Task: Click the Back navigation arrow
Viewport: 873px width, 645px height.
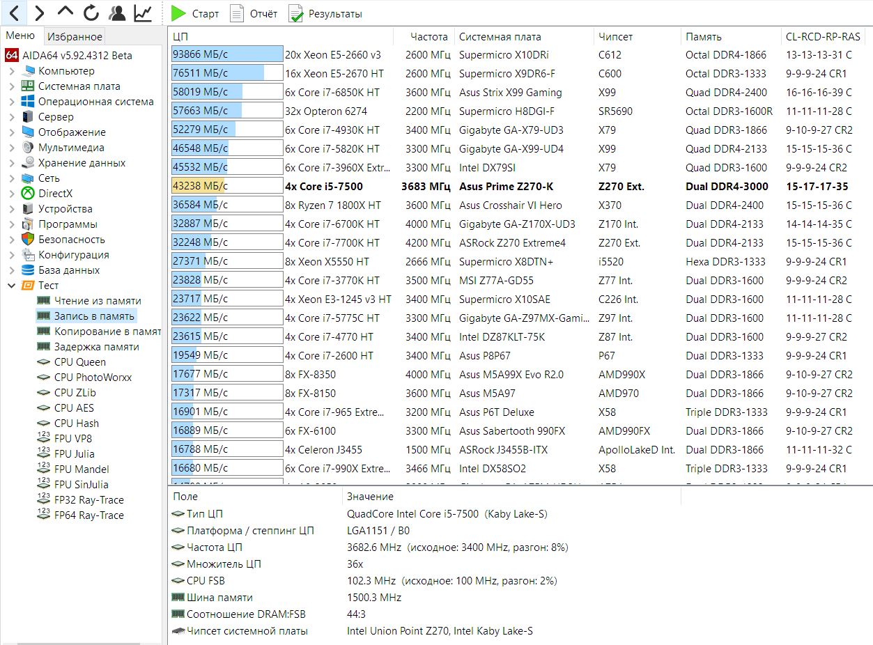Action: tap(14, 13)
